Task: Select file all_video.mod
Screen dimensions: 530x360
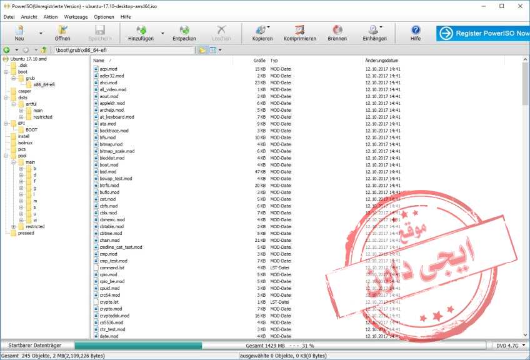Action: 113,89
